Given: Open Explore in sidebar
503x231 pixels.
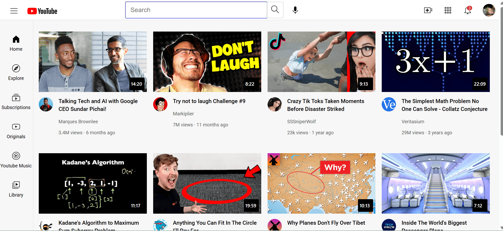Looking at the screenshot, I should pyautogui.click(x=16, y=73).
